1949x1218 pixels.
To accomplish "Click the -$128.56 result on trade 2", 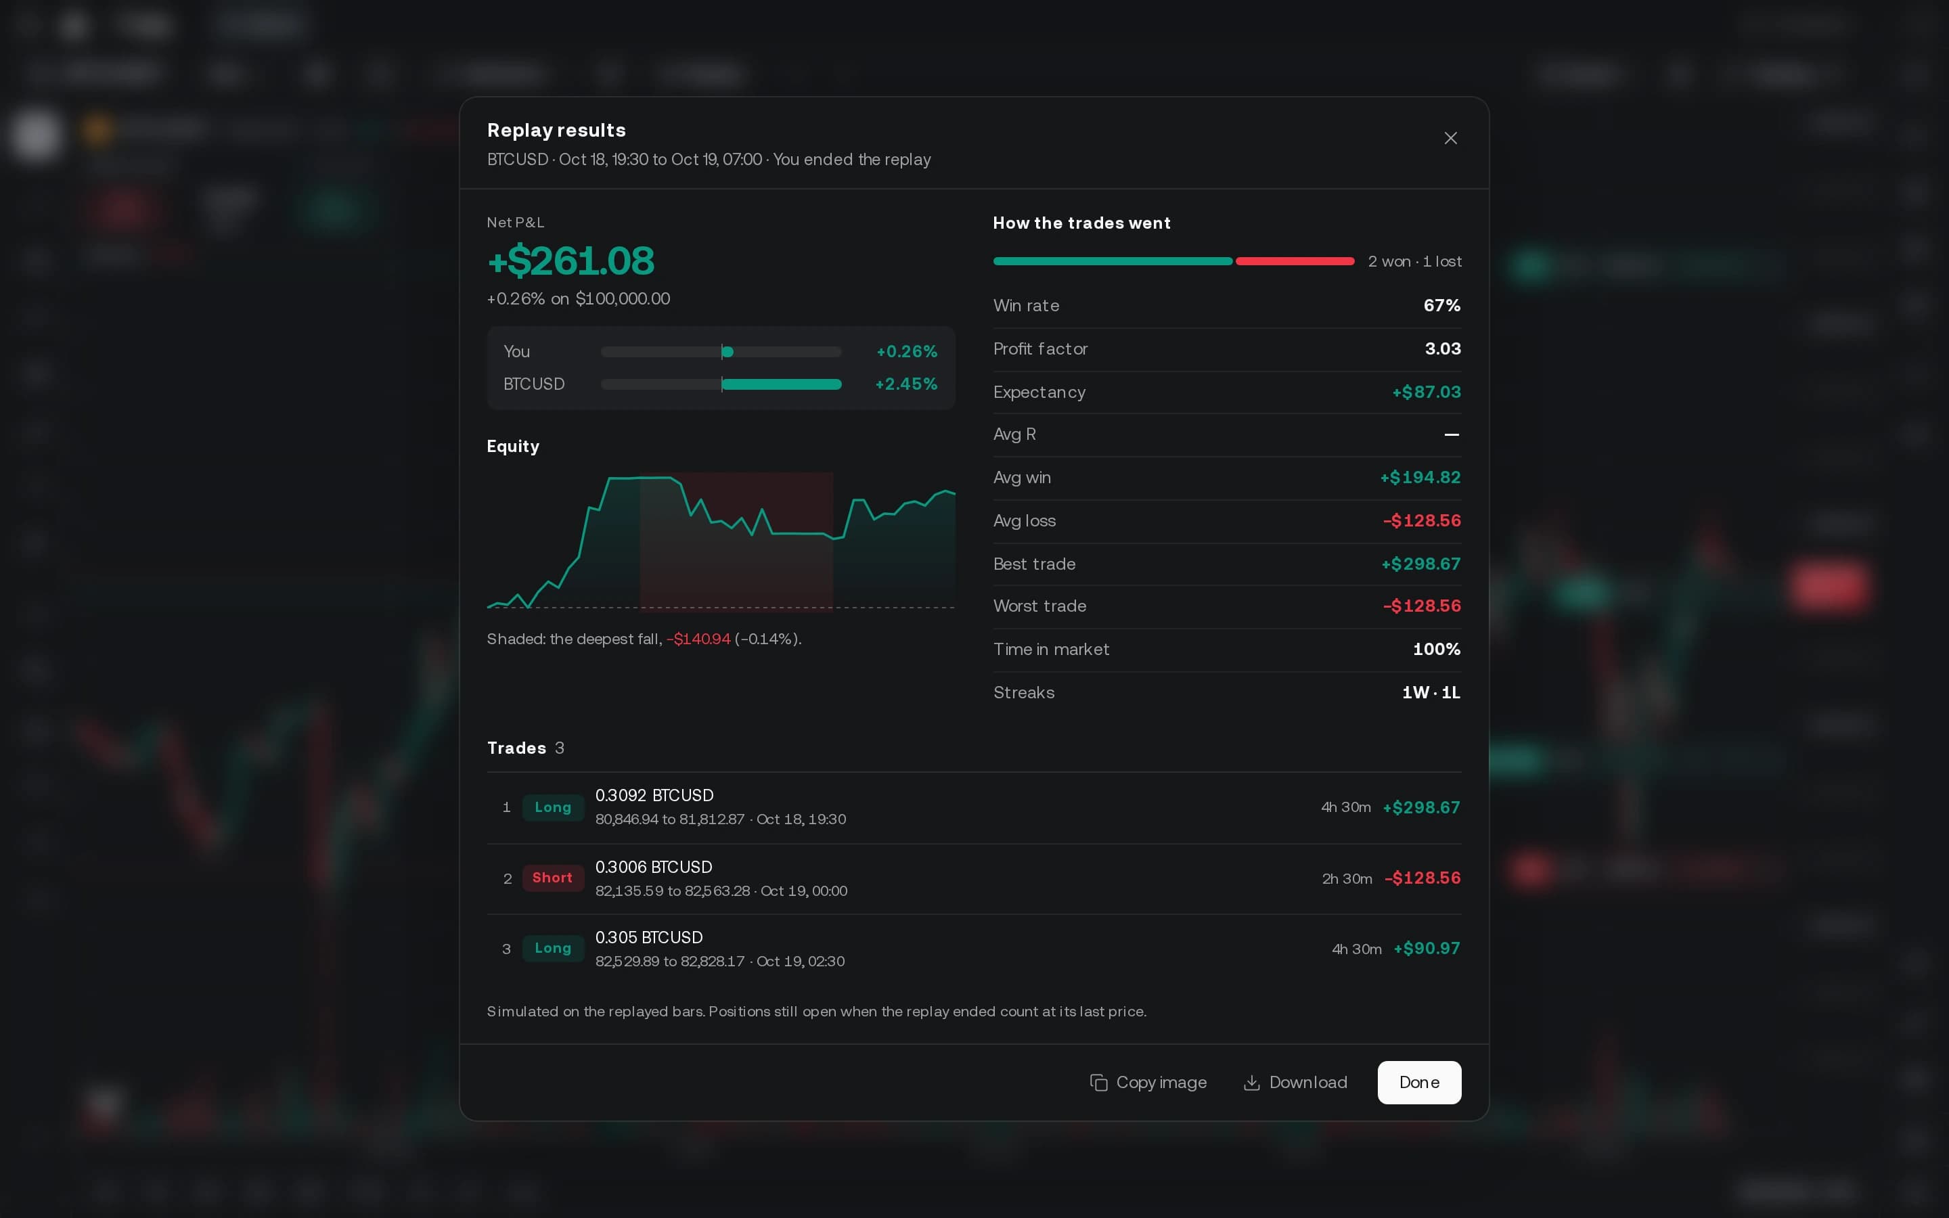I will point(1421,878).
